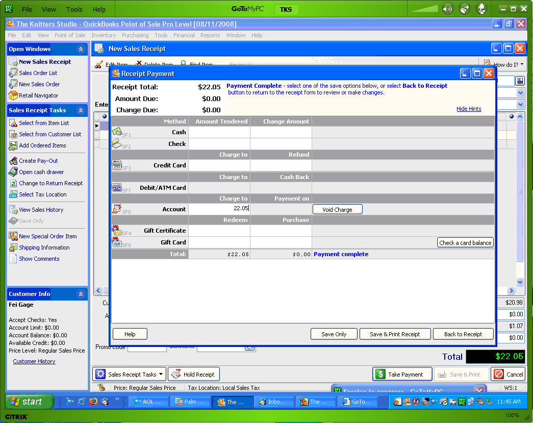533x423 pixels.
Task: Click the Show Comments icon
Action: coord(13,259)
